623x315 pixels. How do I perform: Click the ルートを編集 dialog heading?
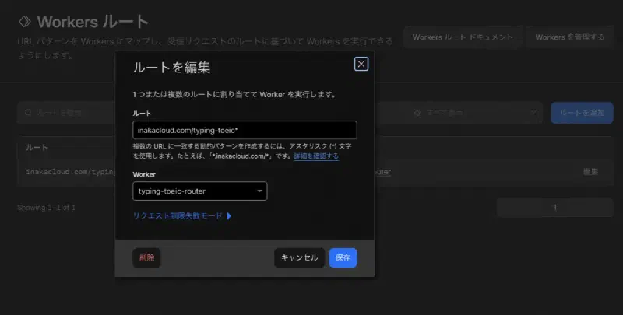(171, 68)
